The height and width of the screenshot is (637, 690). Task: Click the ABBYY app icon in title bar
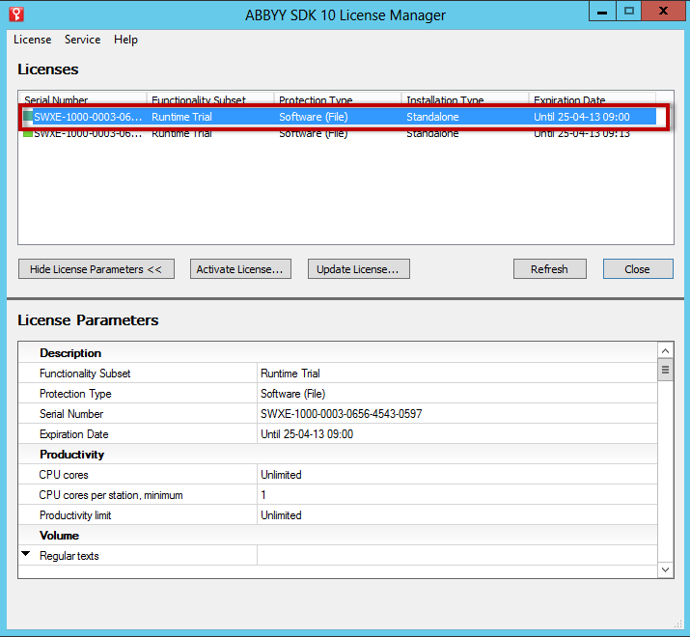click(x=14, y=14)
